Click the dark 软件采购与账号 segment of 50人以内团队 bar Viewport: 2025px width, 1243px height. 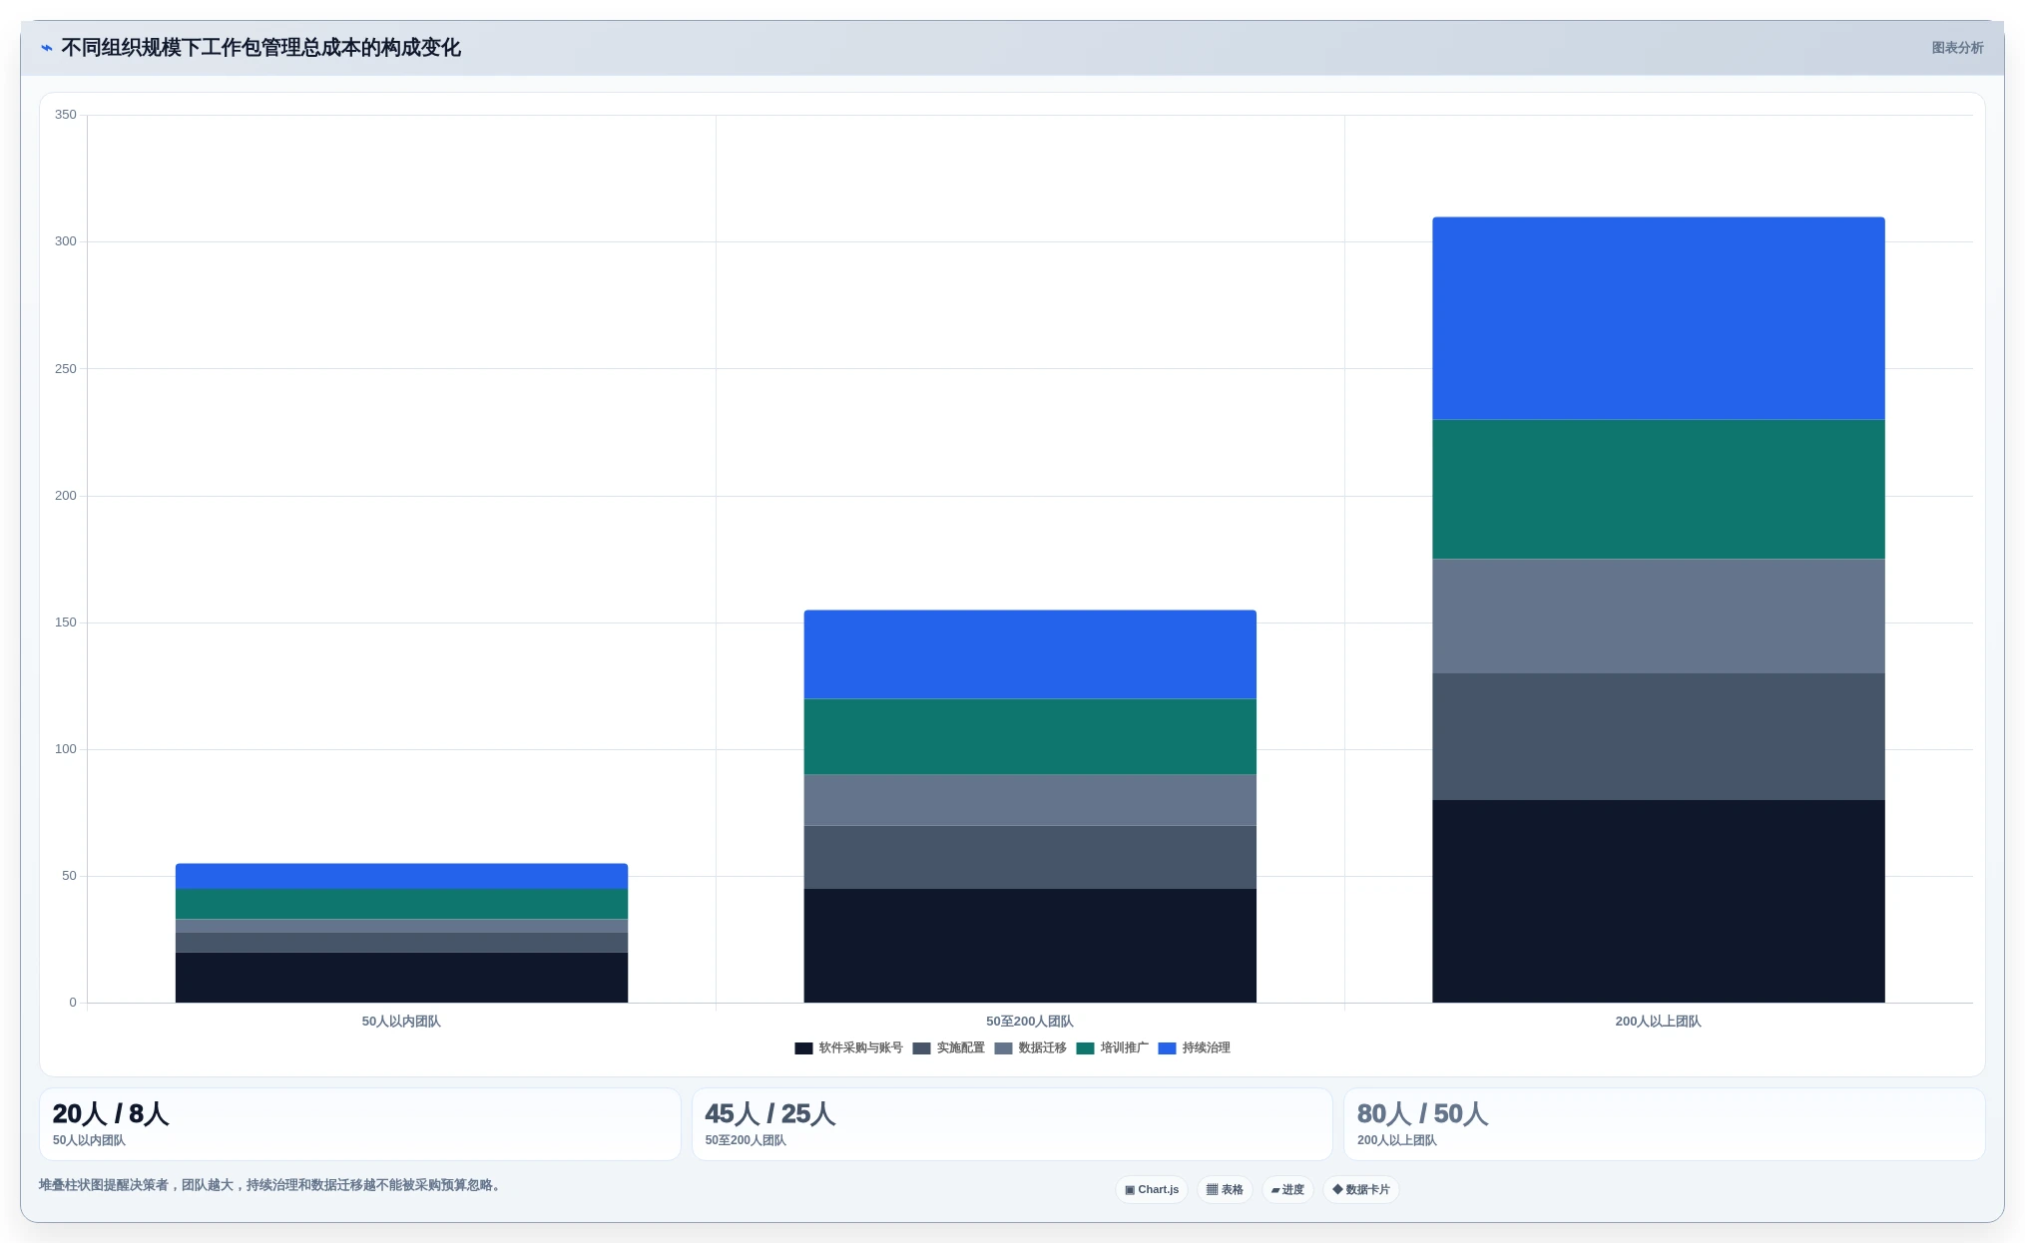tap(401, 978)
